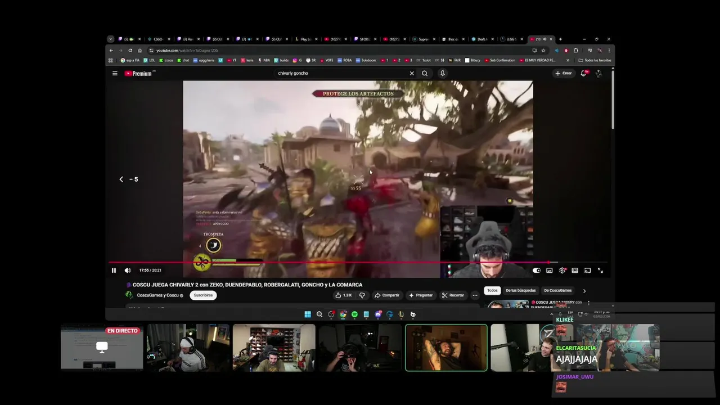Screen dimensions: 720x405
Task: Open the three-dot more actions menu under the video
Action: click(x=475, y=295)
